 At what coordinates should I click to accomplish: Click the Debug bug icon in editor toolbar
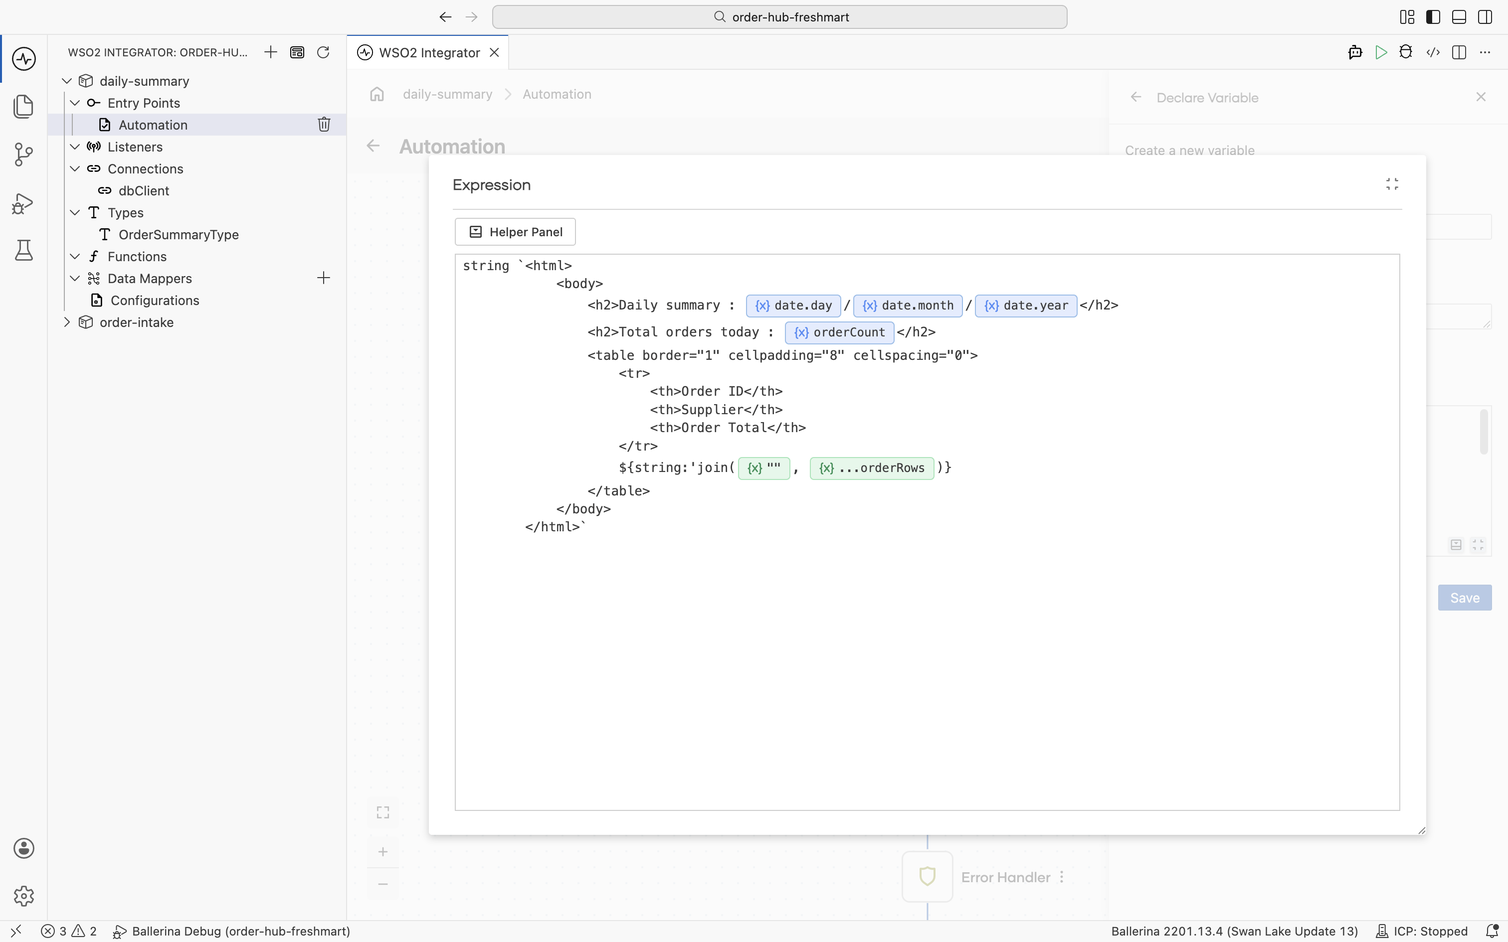pos(1406,52)
